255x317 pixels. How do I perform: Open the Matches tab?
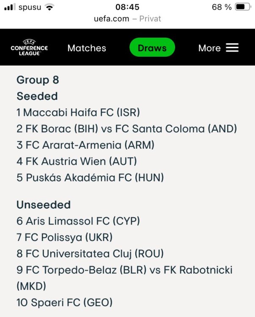pyautogui.click(x=87, y=48)
